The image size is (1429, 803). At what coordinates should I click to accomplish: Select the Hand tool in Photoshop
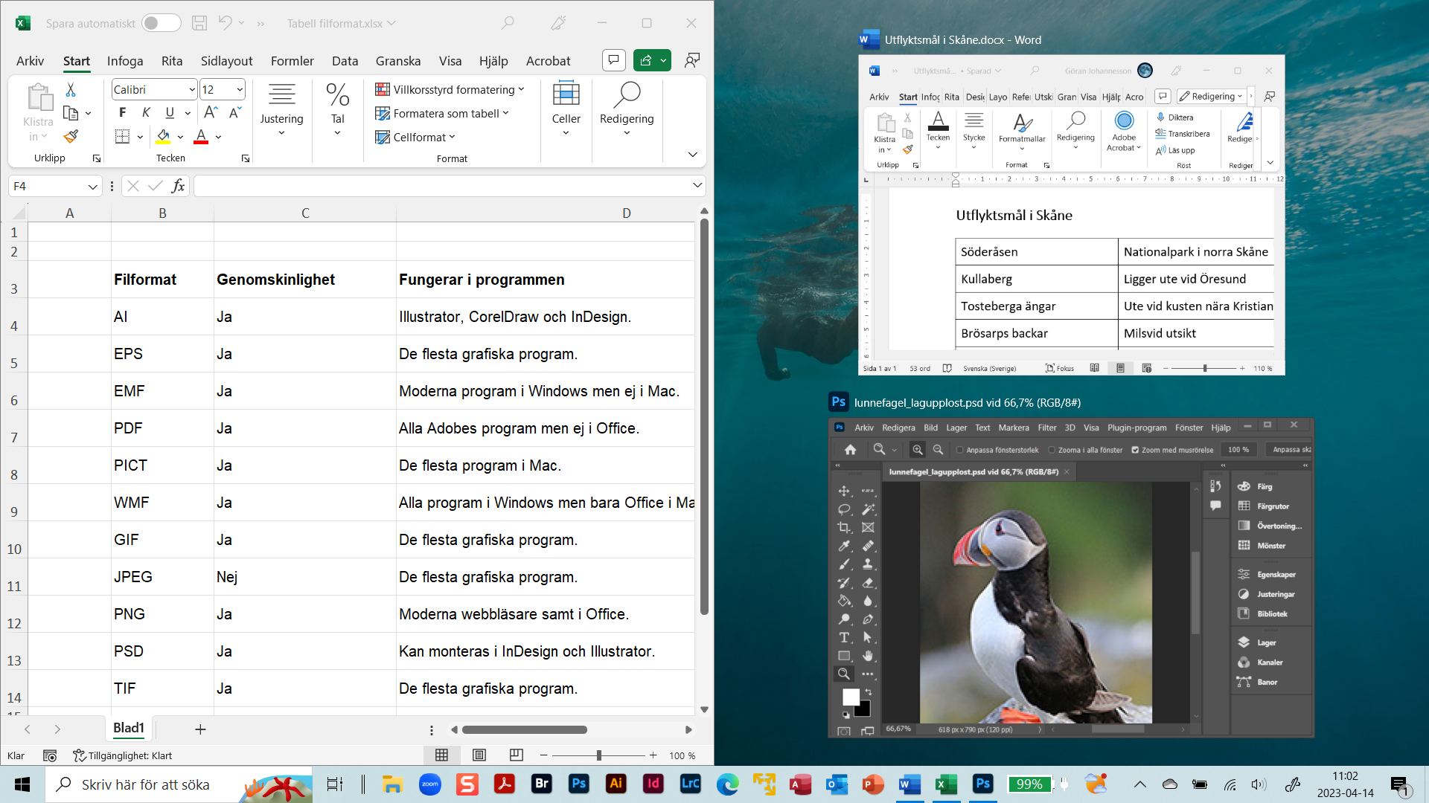[x=868, y=656]
